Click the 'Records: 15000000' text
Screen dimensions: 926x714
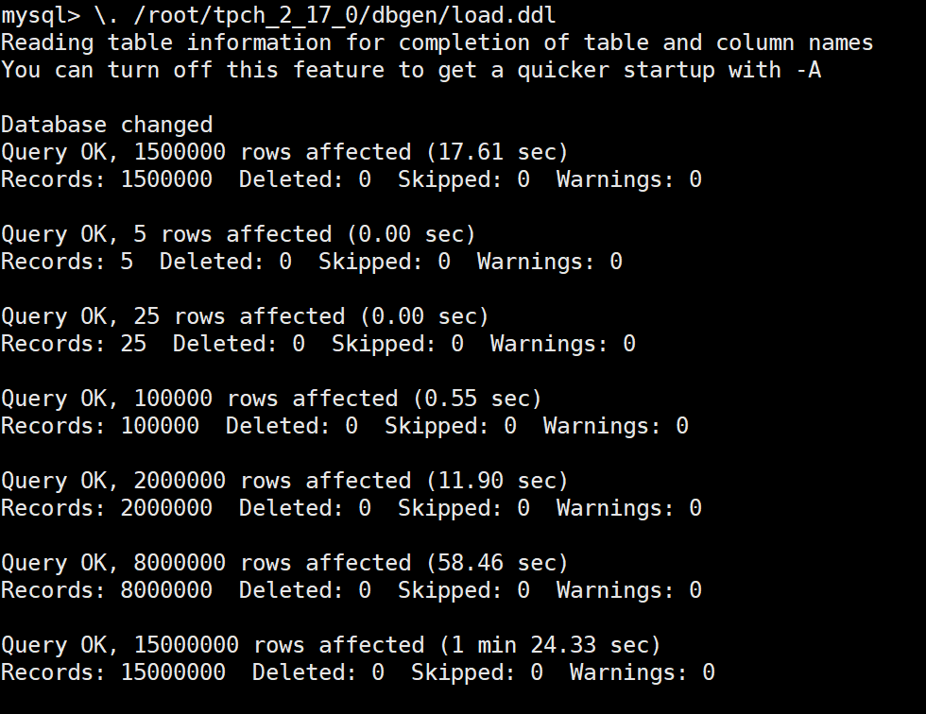pos(113,672)
